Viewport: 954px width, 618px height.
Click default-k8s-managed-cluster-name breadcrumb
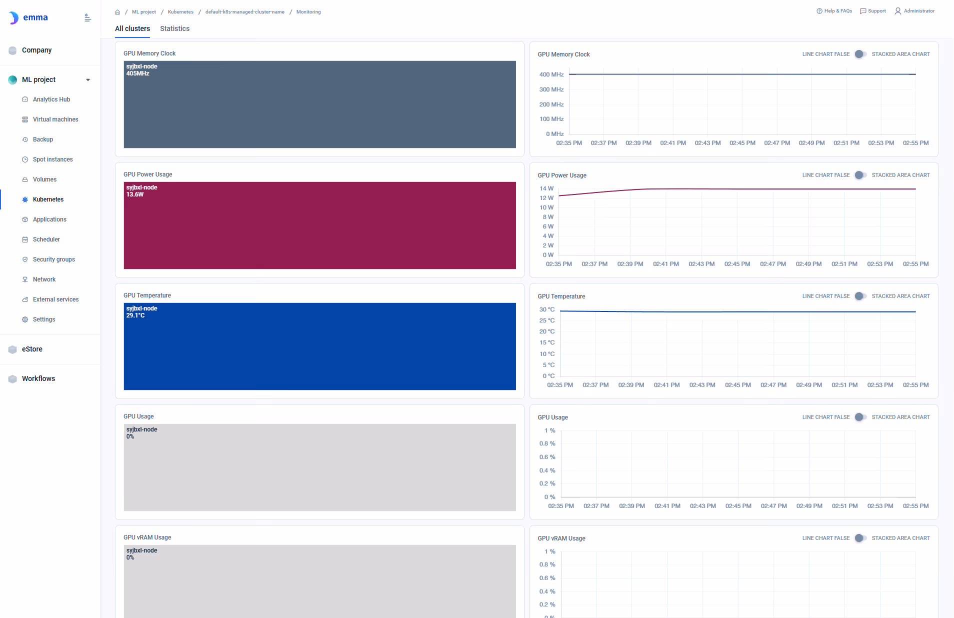click(x=245, y=12)
